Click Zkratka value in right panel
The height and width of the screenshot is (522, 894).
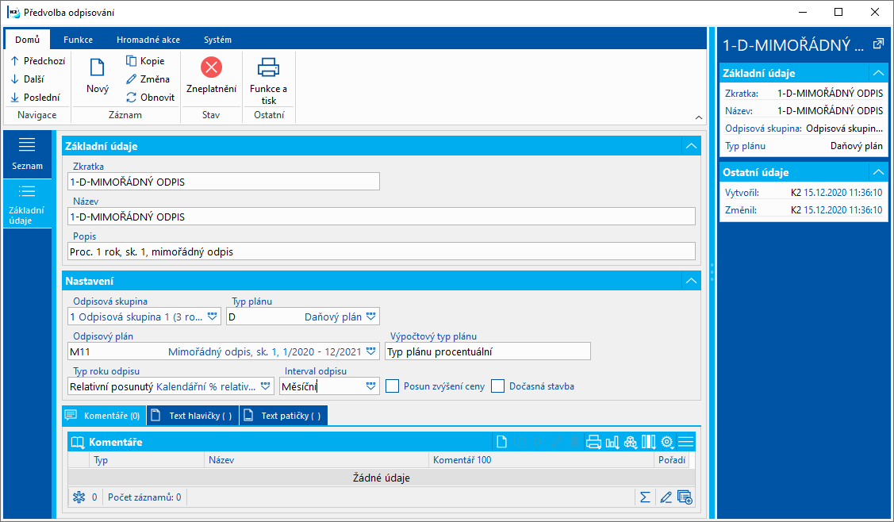point(830,93)
